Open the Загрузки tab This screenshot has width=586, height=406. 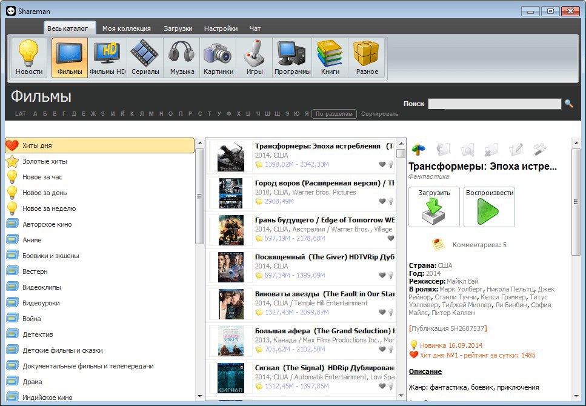[178, 28]
